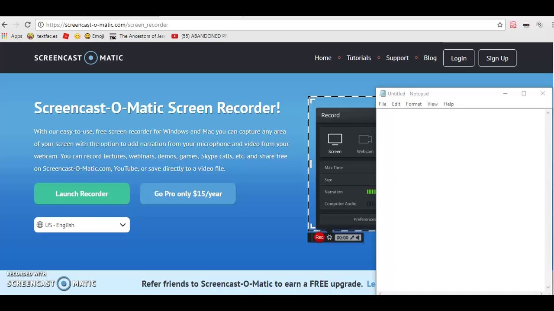Click the Size row in recorder
The width and height of the screenshot is (554, 311).
(x=348, y=180)
